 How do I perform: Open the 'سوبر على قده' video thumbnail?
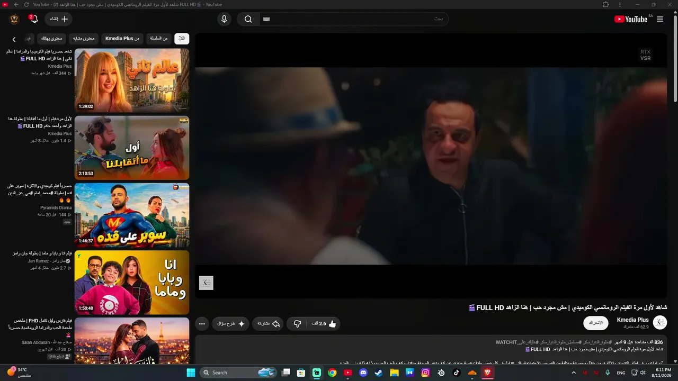point(132,215)
